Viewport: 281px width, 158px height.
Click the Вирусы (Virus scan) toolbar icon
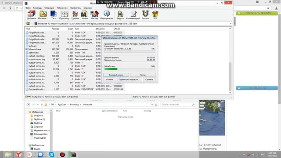[120, 15]
